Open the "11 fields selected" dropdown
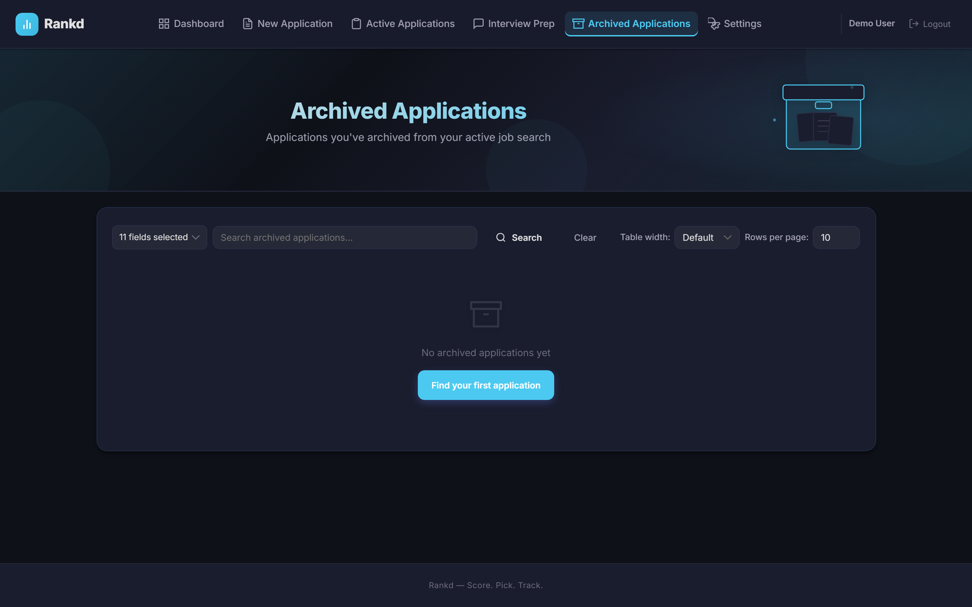The height and width of the screenshot is (607, 972). [x=159, y=237]
